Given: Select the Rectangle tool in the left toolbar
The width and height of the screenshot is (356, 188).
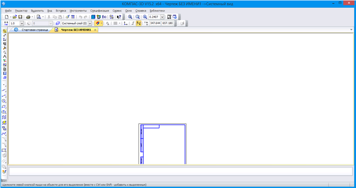Looking at the screenshot, I should [x=4, y=150].
